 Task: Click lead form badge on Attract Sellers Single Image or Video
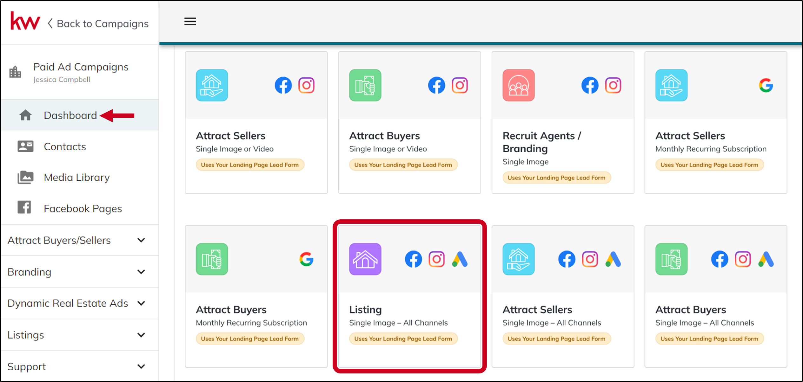click(x=250, y=165)
